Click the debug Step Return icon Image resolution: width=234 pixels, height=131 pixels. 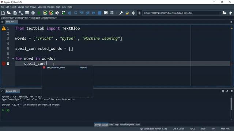tap(87, 13)
